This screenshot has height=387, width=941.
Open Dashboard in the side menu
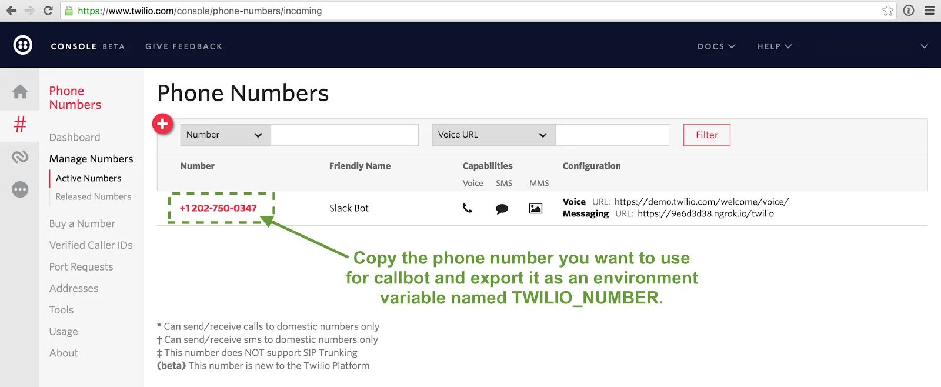(75, 137)
